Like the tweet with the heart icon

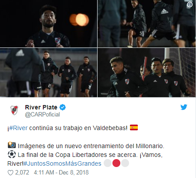(x=10, y=173)
